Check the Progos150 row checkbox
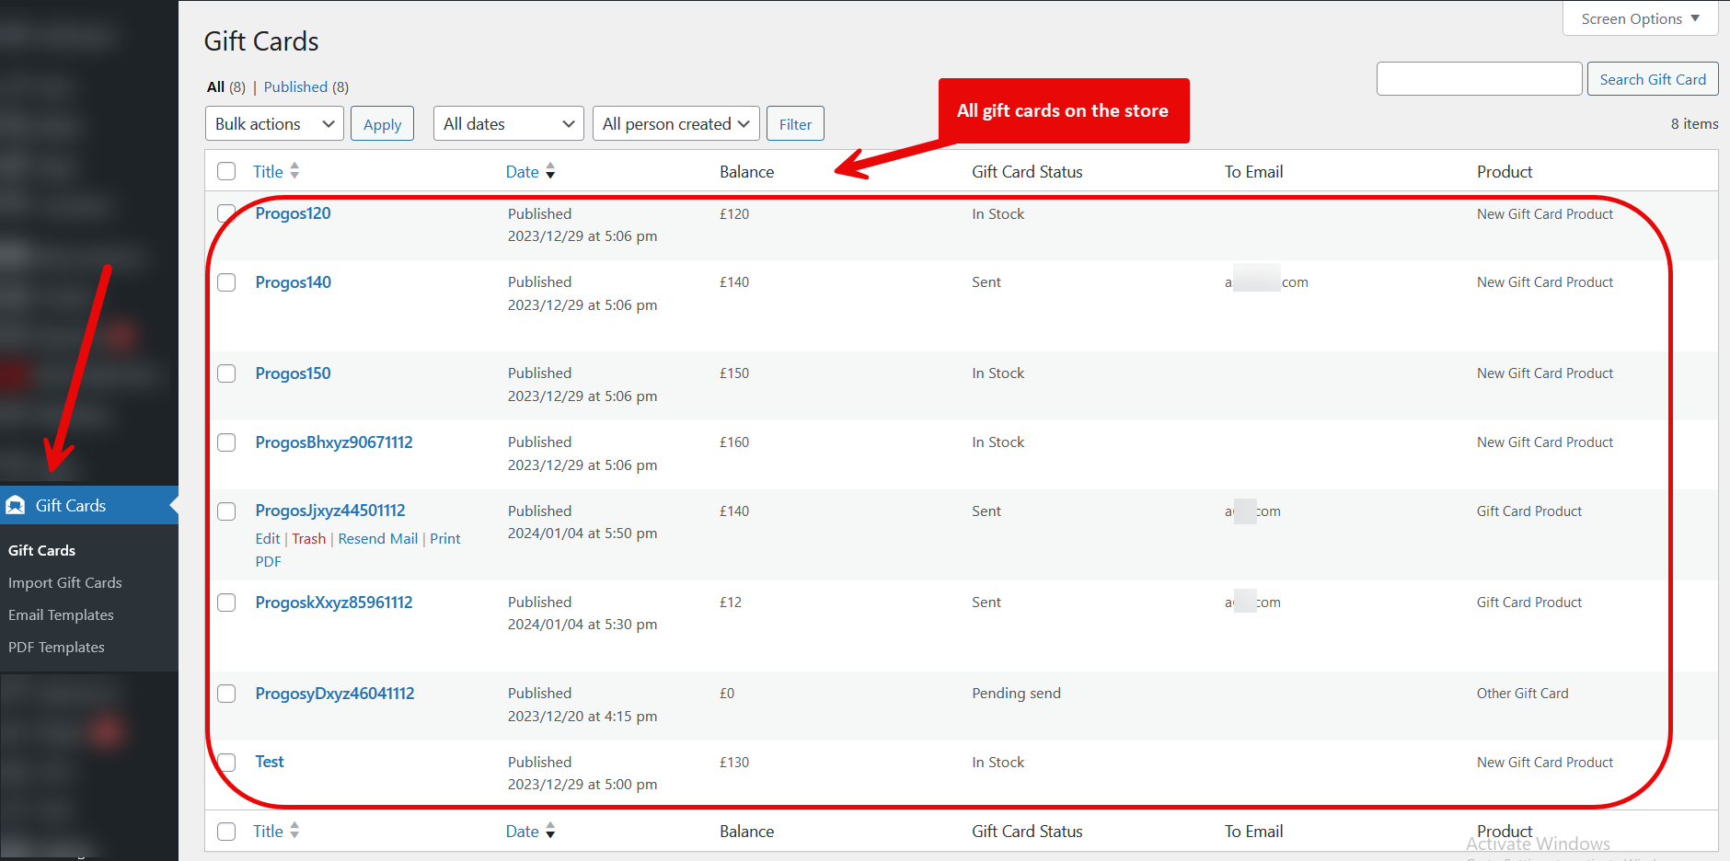 coord(226,373)
